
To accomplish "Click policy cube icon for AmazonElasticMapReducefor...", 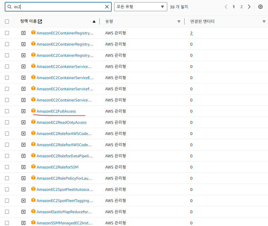I will click(x=33, y=211).
